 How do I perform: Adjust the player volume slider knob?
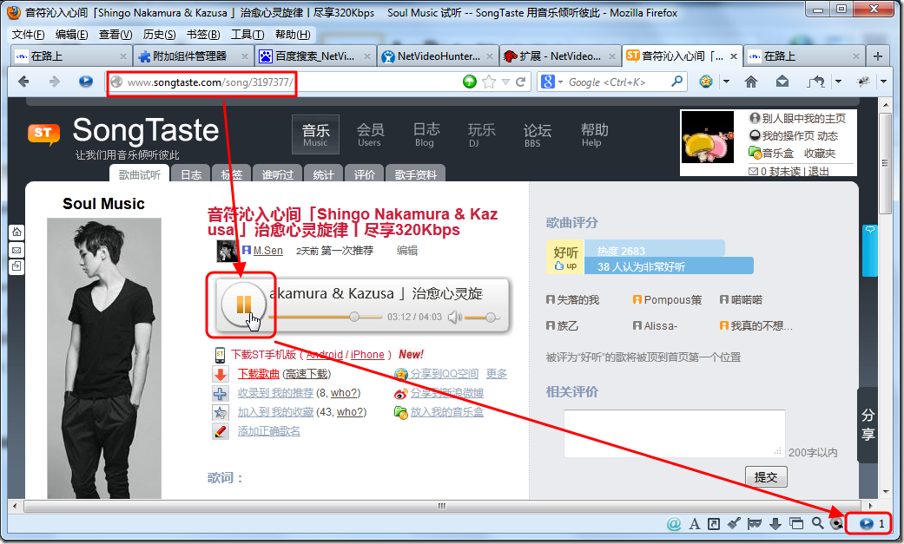490,317
